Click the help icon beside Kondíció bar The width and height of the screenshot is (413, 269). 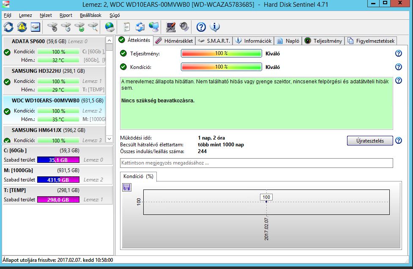(x=399, y=67)
